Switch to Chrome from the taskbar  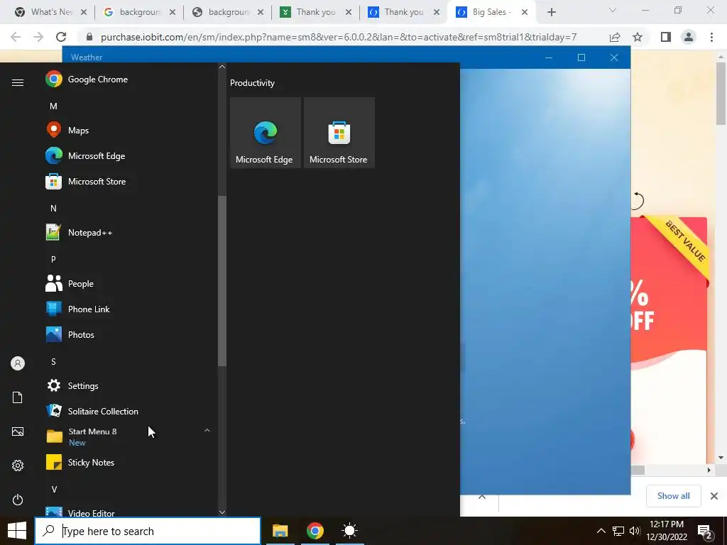(x=315, y=531)
